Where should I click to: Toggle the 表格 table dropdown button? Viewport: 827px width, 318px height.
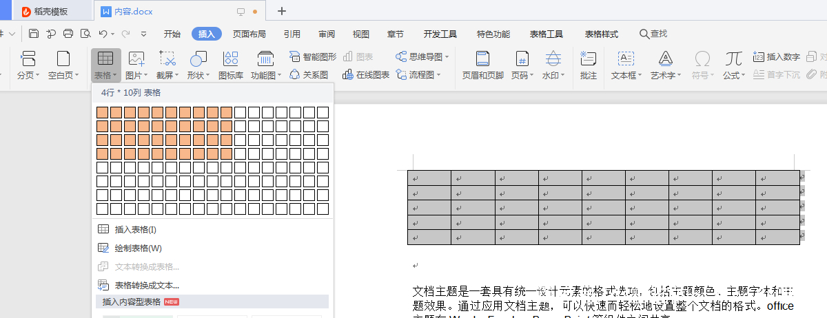point(105,66)
